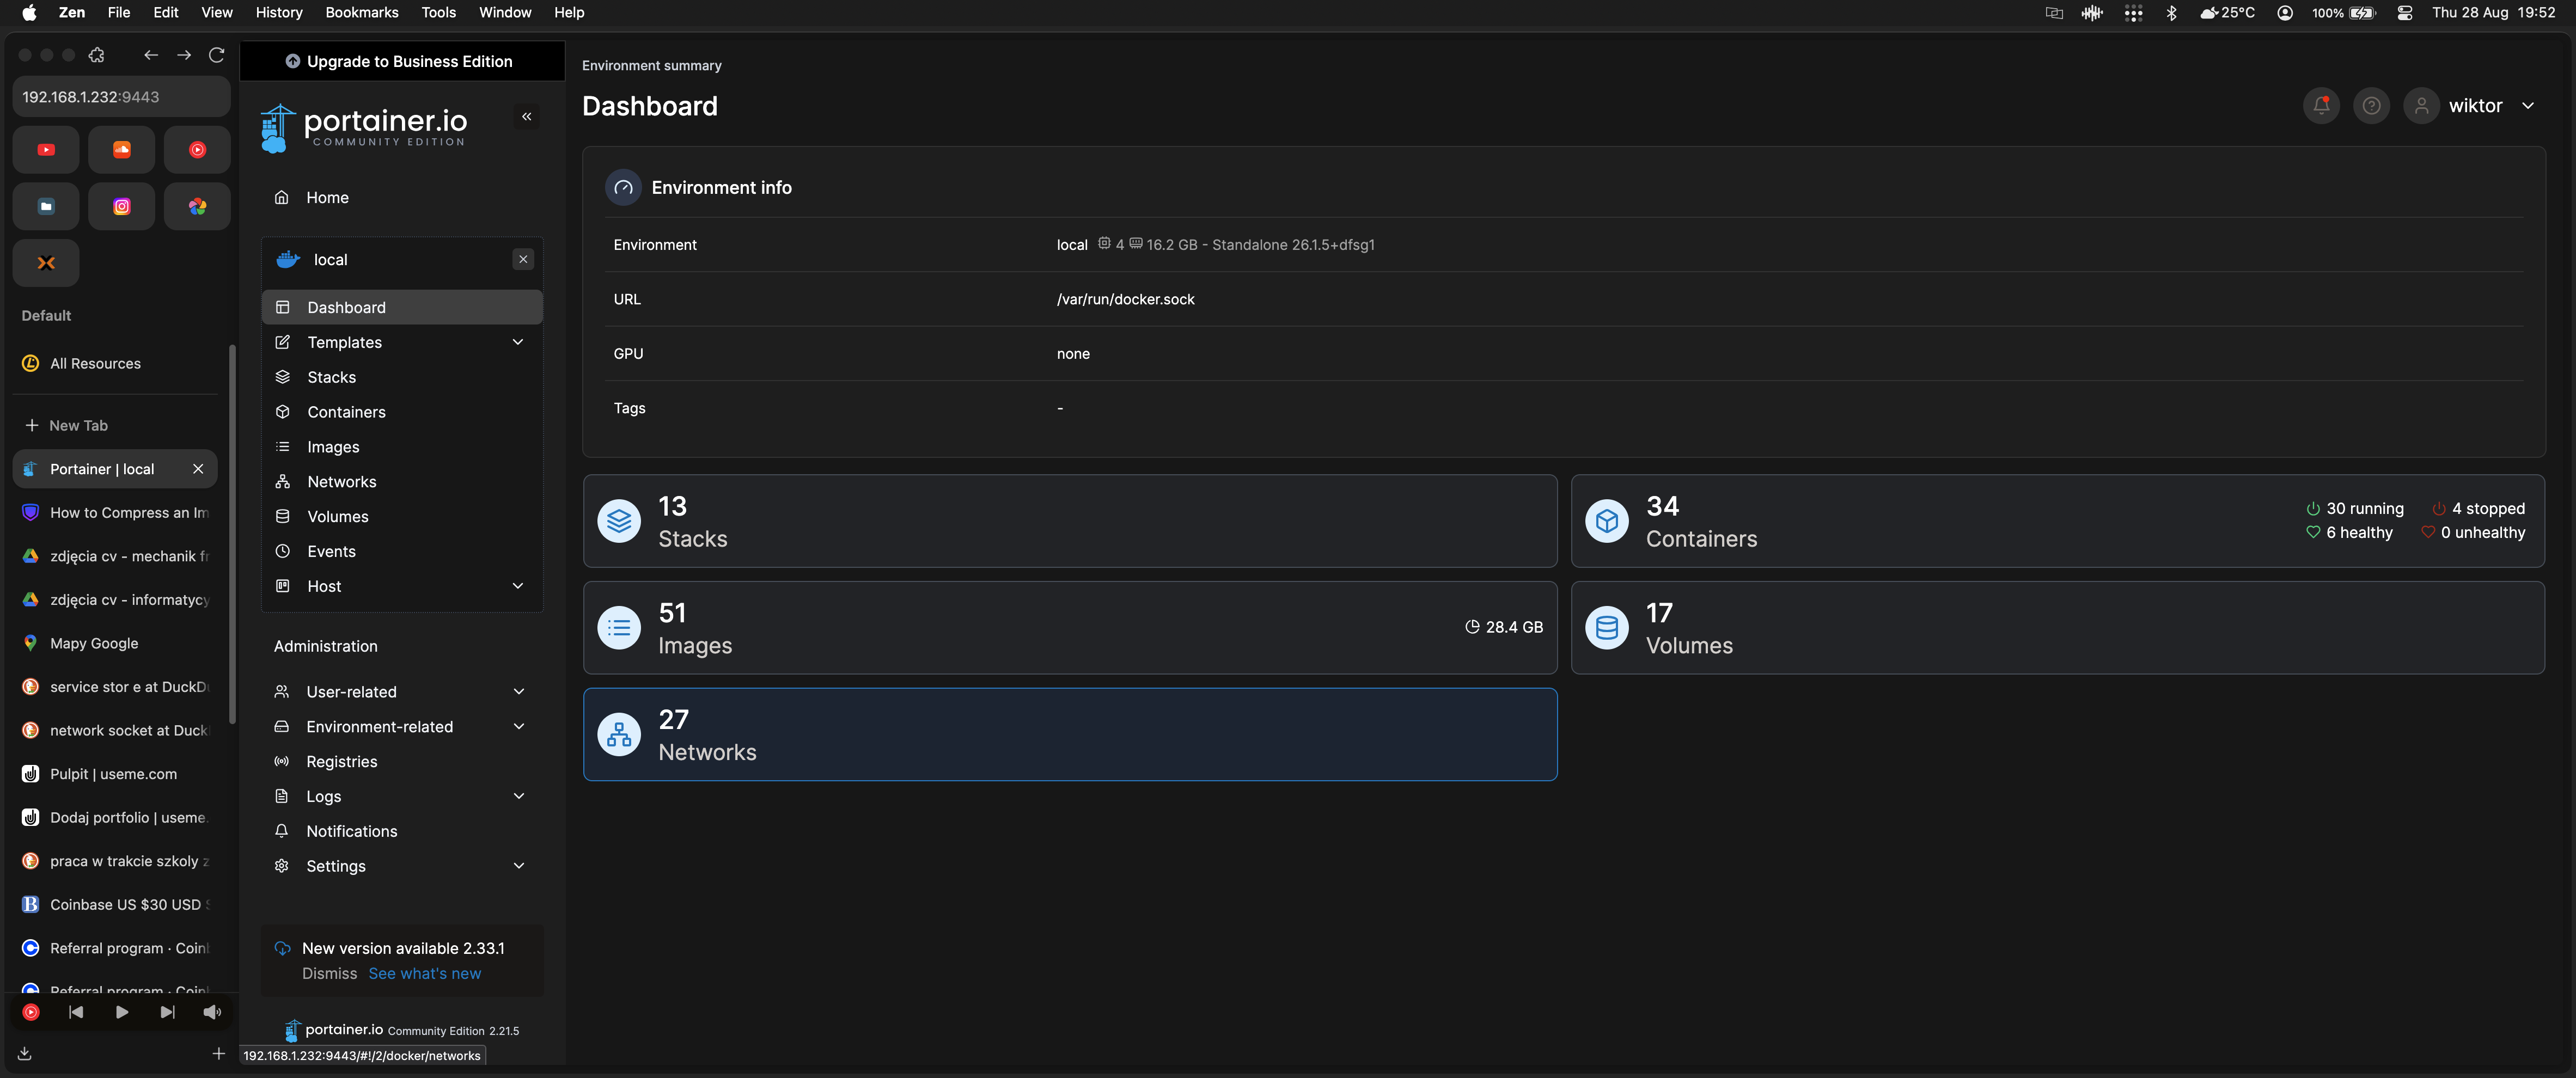This screenshot has width=2576, height=1078.
Task: Open Registries in Administration
Action: point(402,762)
